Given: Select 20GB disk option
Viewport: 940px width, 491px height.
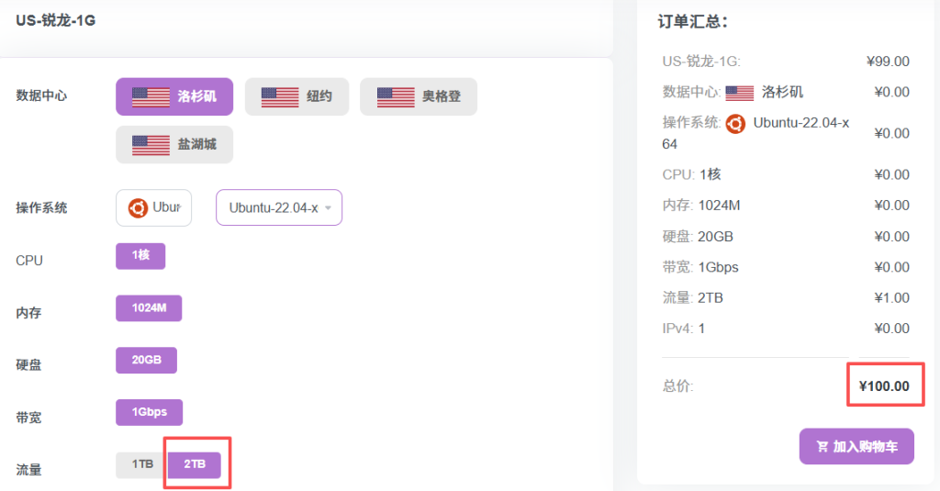Looking at the screenshot, I should point(146,361).
